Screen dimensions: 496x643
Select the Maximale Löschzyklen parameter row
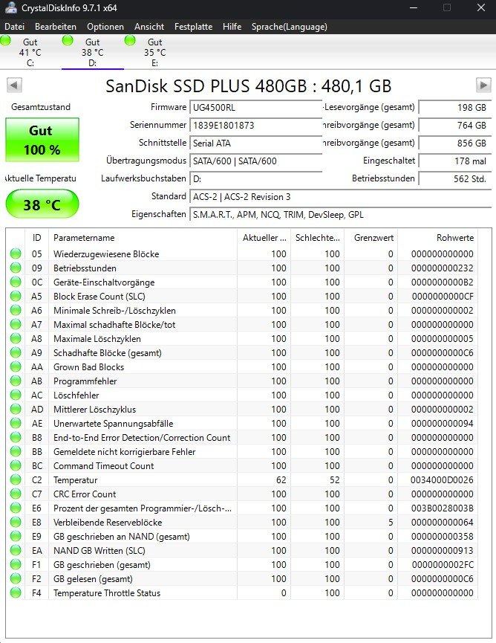click(242, 339)
